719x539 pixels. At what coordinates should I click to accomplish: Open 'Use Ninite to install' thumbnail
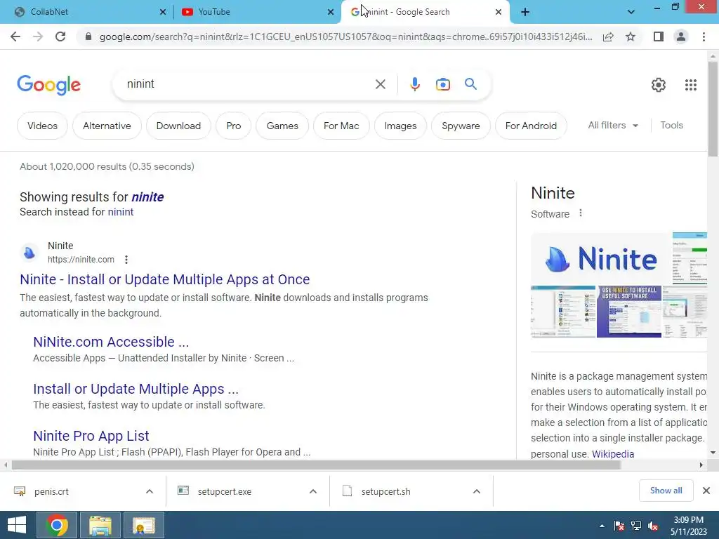(629, 312)
